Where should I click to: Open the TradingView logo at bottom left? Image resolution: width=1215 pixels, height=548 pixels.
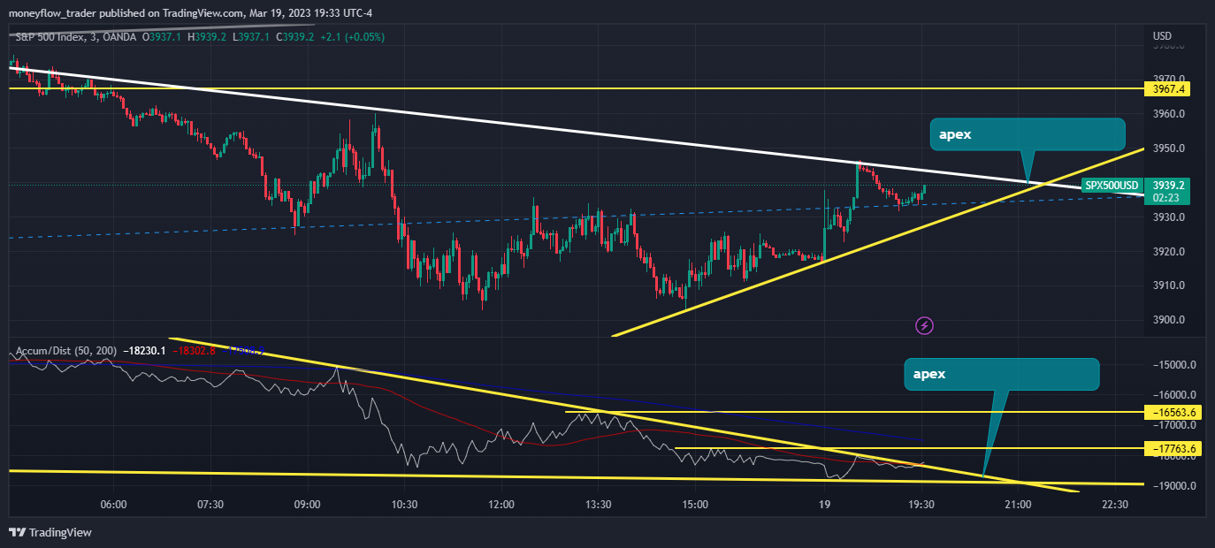pyautogui.click(x=50, y=533)
